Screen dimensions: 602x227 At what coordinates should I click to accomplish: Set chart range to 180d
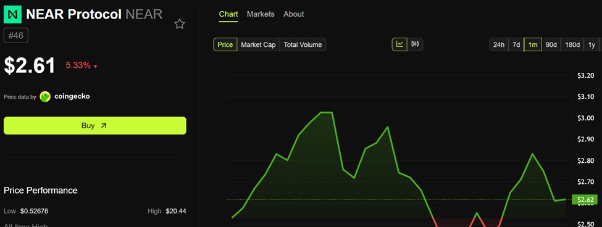572,44
